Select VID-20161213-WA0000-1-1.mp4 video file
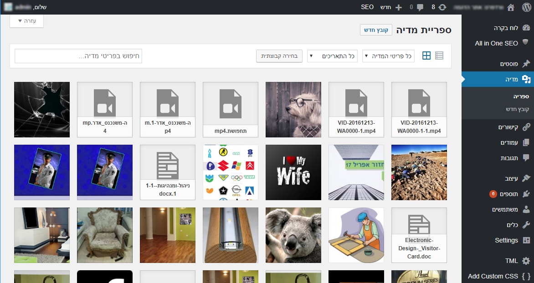 tap(419, 110)
